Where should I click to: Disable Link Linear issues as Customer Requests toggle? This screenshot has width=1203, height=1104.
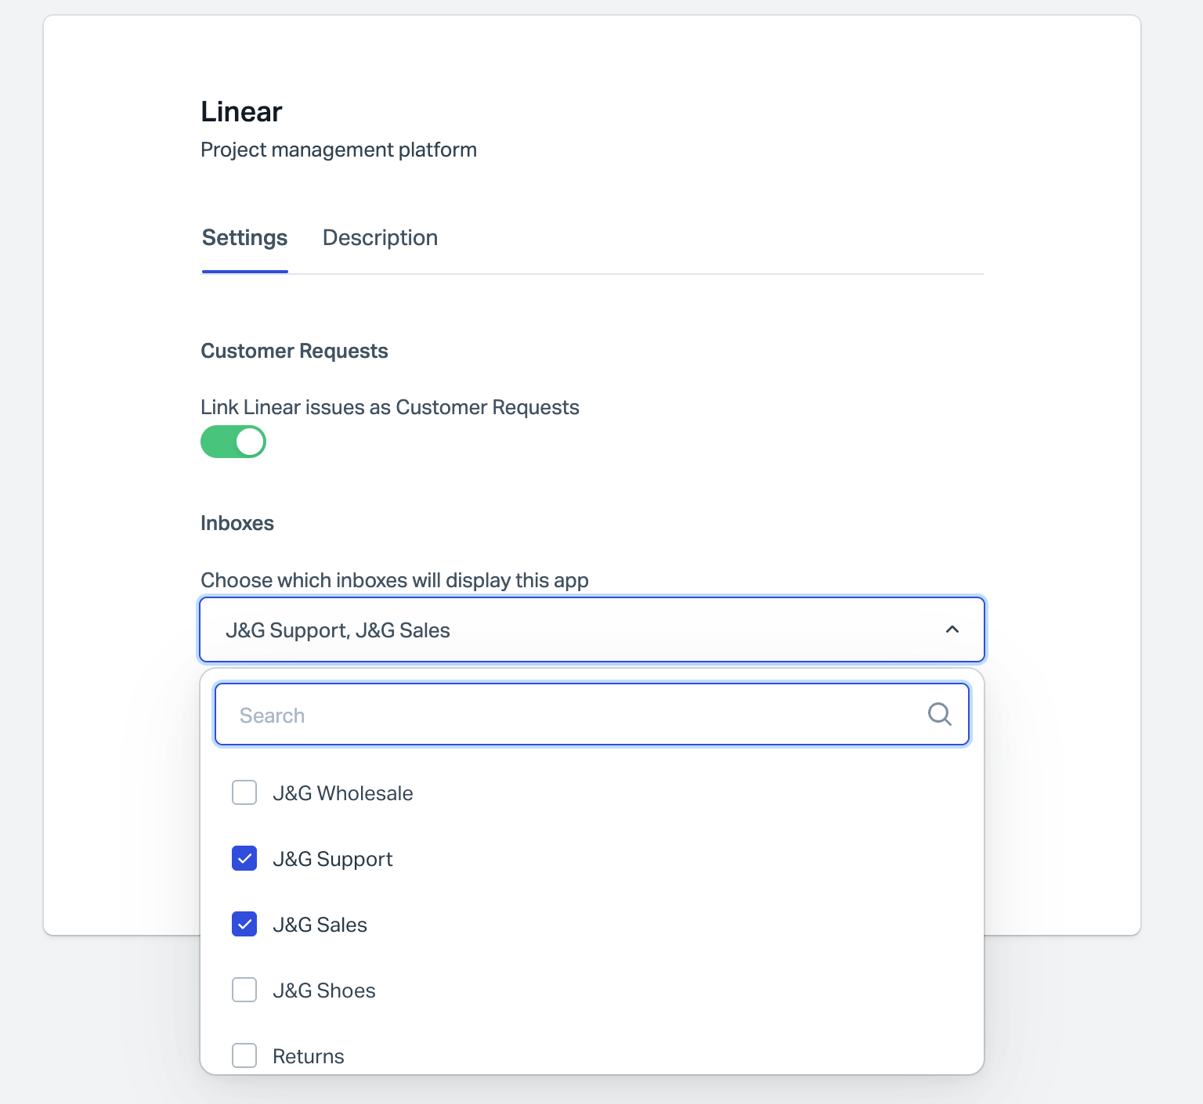[x=233, y=442]
